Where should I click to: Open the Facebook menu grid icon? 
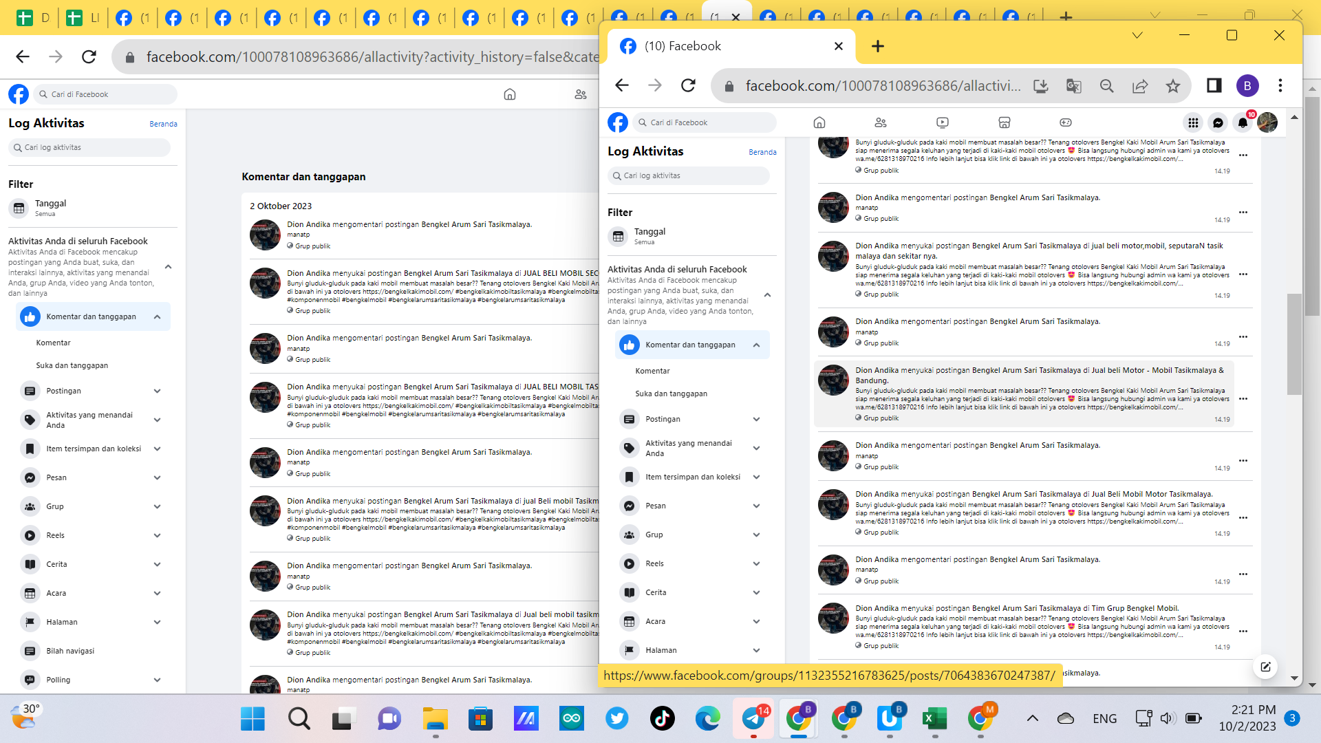[x=1193, y=122]
